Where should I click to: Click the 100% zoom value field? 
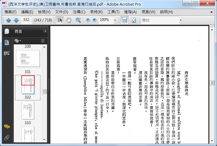click(x=106, y=20)
